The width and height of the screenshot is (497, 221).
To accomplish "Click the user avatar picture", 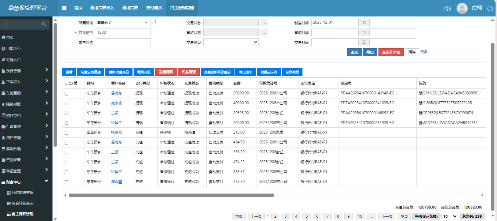I will (x=462, y=8).
